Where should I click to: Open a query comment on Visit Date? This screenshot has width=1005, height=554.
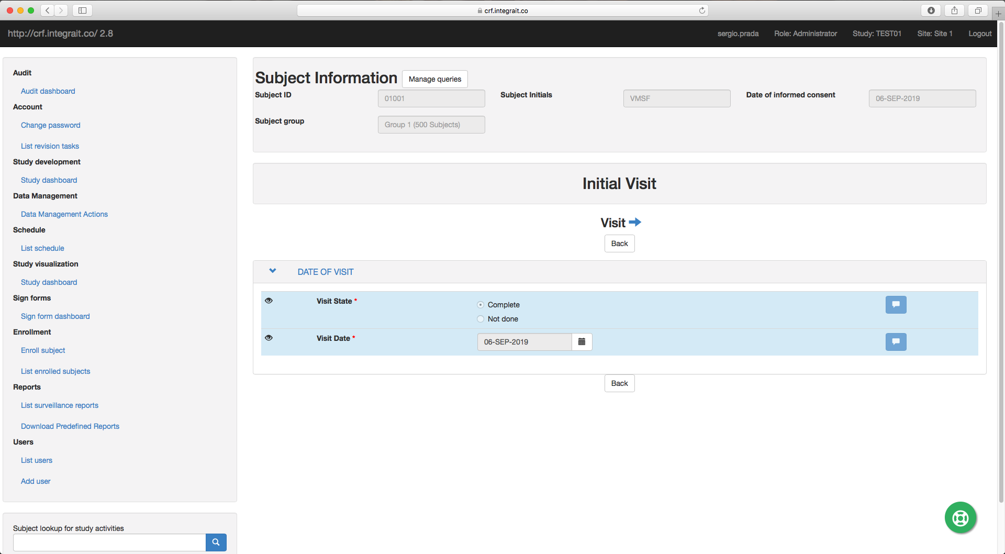point(896,342)
